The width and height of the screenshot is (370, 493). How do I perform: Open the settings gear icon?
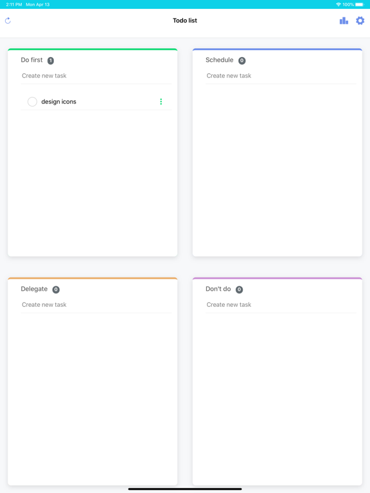coord(360,21)
